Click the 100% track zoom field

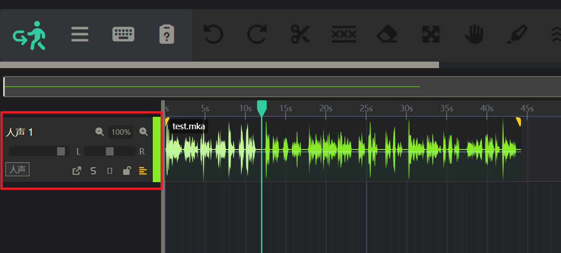tap(121, 132)
